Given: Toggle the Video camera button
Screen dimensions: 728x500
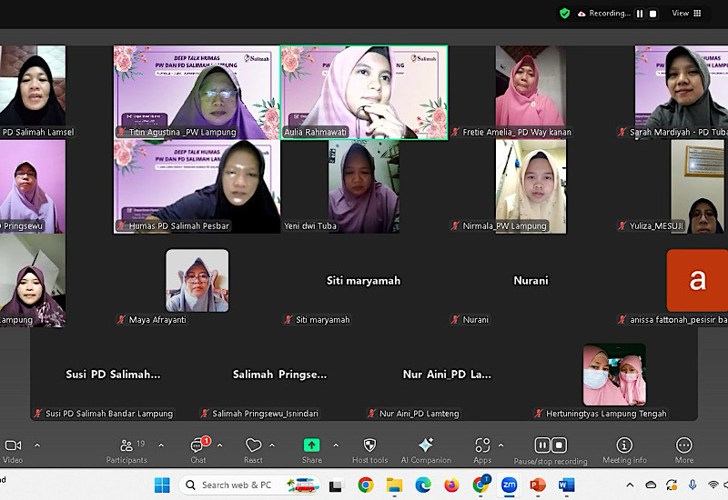Looking at the screenshot, I should pos(13,451).
